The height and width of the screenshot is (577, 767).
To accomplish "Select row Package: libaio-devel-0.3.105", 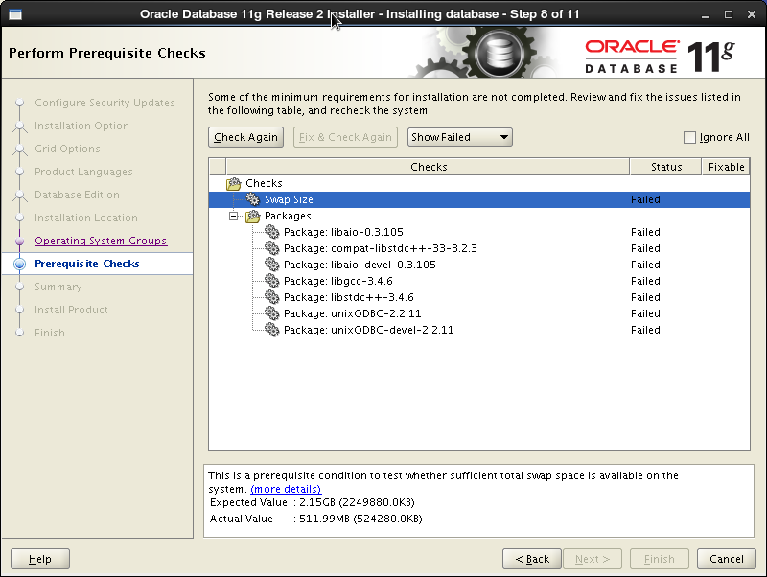I will 479,265.
